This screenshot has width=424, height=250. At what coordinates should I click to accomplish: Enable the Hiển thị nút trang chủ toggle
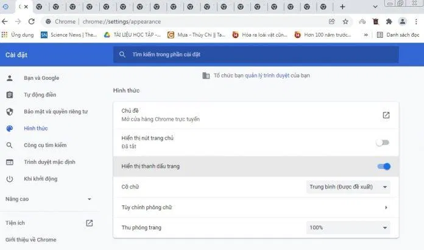[x=383, y=143]
